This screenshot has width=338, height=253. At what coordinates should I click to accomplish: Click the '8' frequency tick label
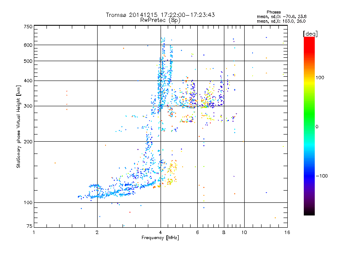pyautogui.click(x=224, y=232)
